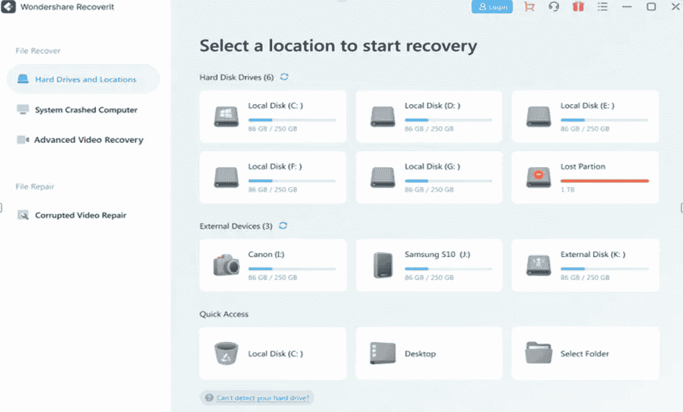The image size is (683, 412).
Task: Click the Samsung S10 device icon
Action: tap(383, 265)
